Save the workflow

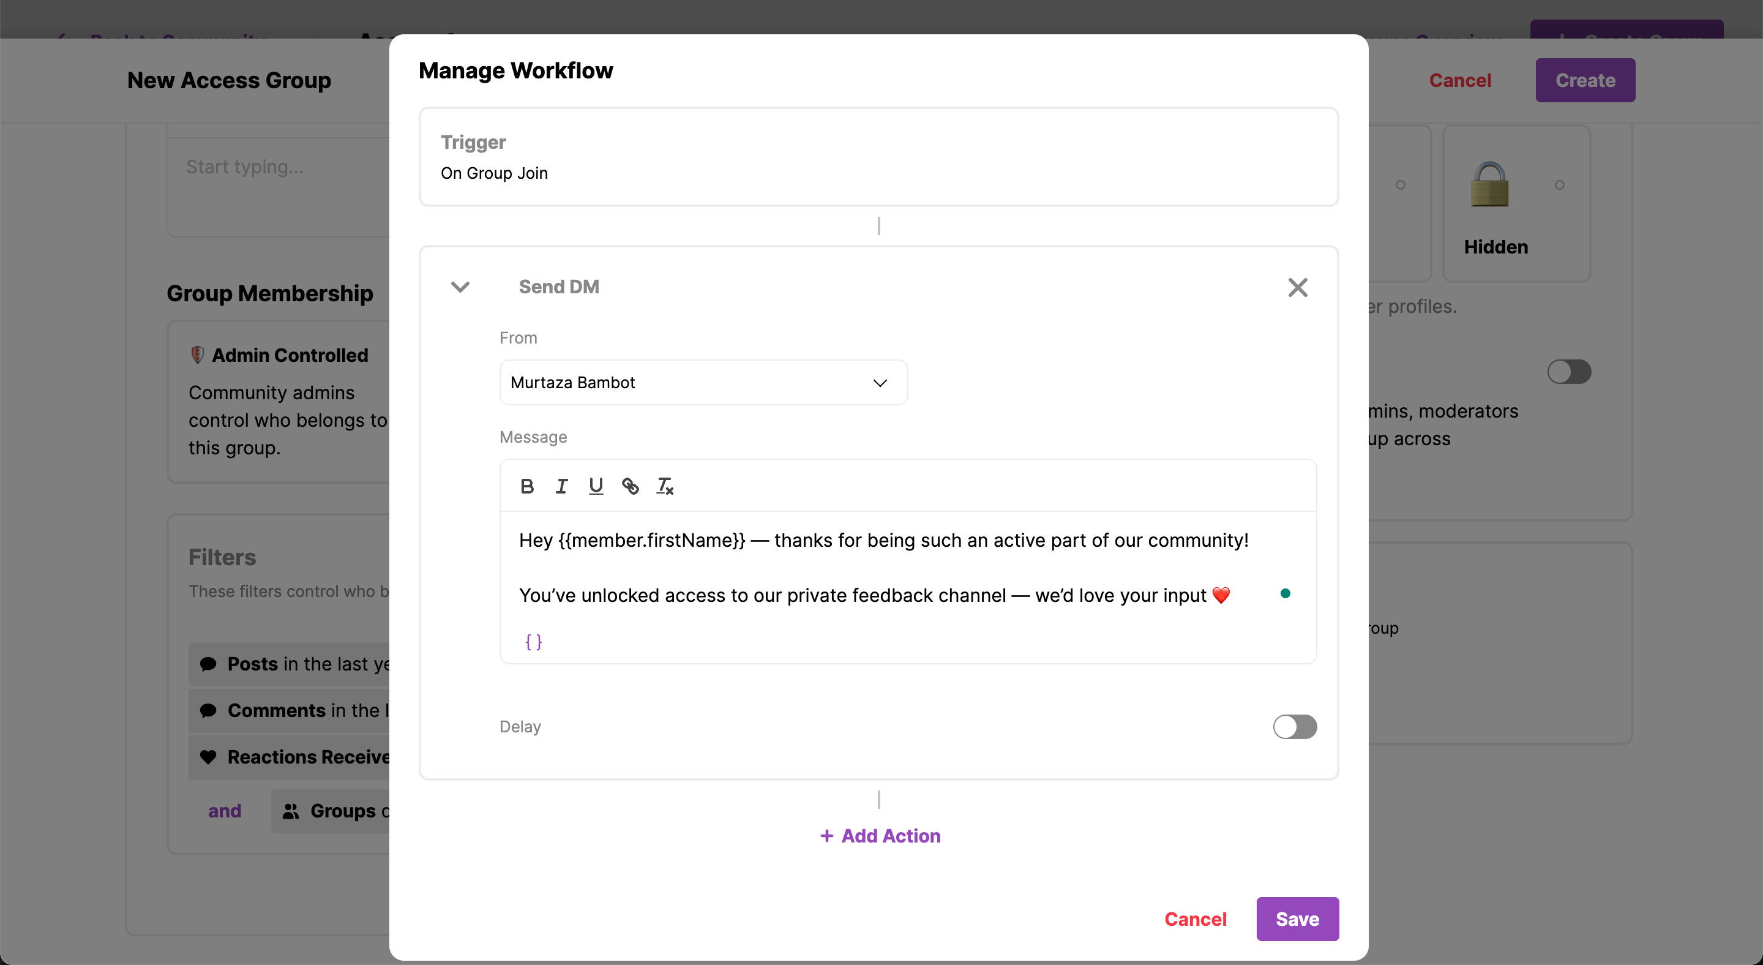[x=1297, y=918]
